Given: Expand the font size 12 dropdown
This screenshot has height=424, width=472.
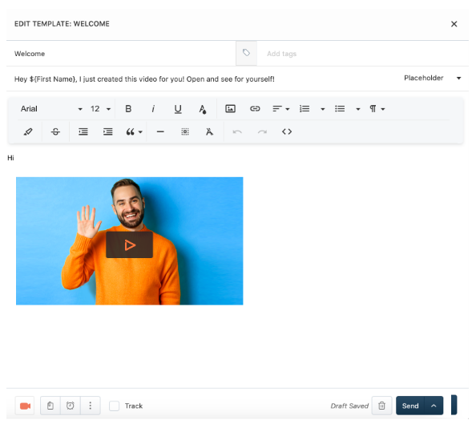Looking at the screenshot, I should [x=100, y=109].
